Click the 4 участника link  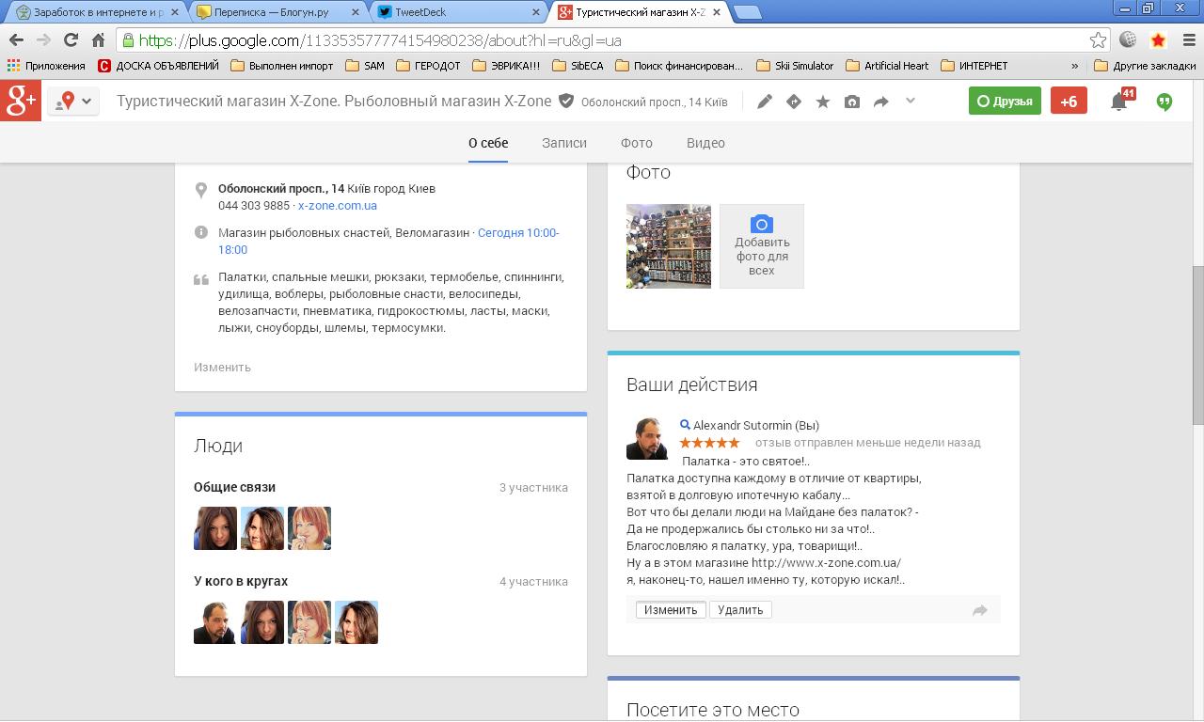click(533, 581)
